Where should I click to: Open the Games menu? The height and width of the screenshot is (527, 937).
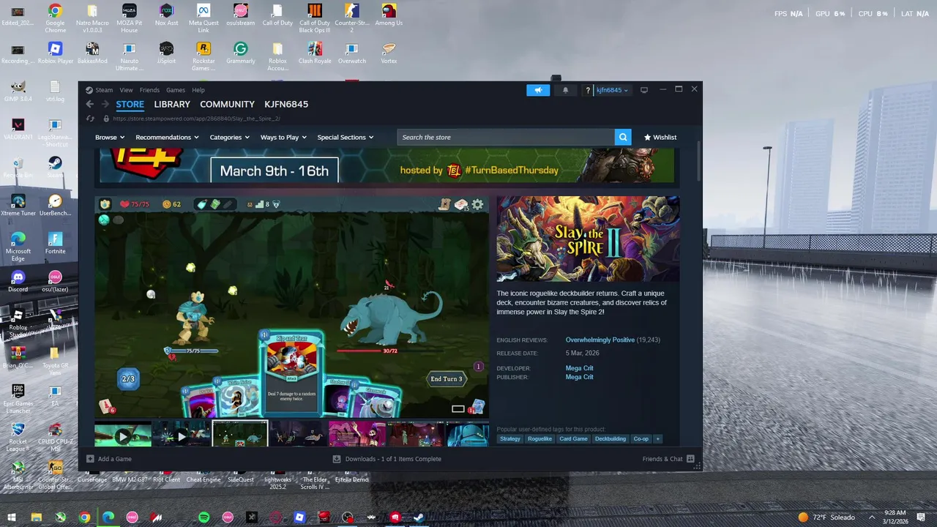tap(176, 90)
